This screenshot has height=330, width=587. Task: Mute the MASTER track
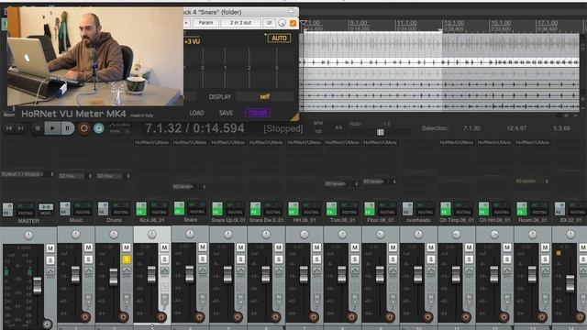(x=50, y=248)
